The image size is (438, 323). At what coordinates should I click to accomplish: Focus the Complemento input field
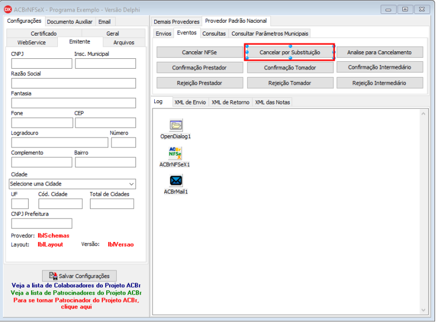[41, 163]
